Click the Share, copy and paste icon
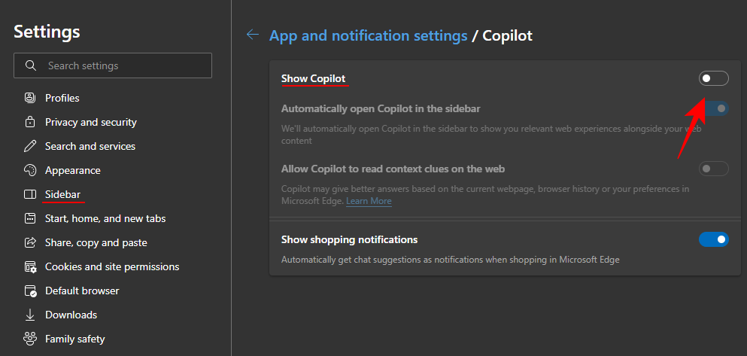 [x=30, y=242]
